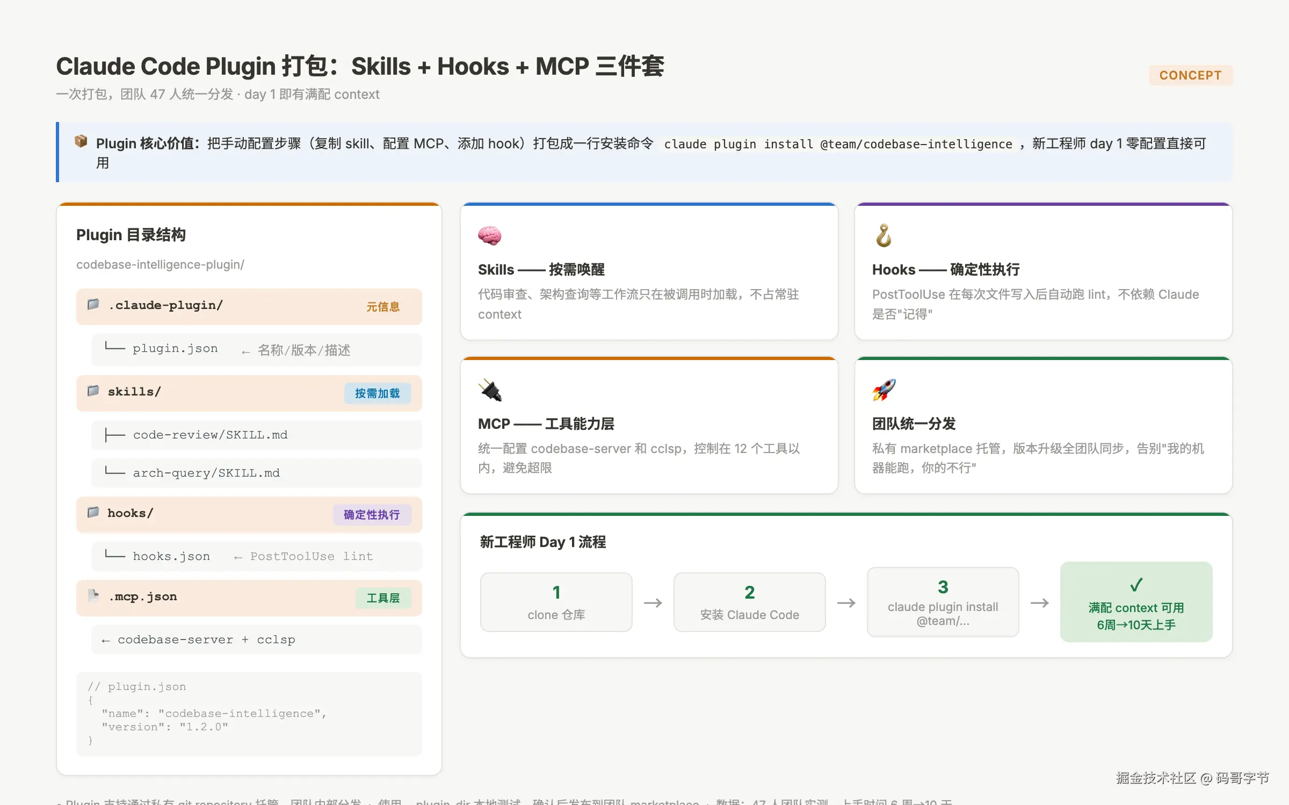Click the hook icon on Hooks card
1289x805 pixels.
884,236
